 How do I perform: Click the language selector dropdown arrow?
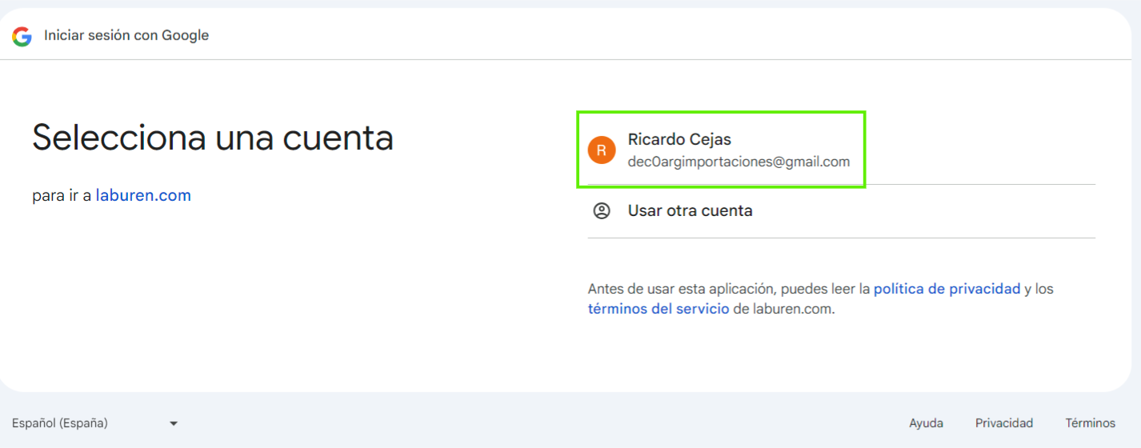click(174, 423)
